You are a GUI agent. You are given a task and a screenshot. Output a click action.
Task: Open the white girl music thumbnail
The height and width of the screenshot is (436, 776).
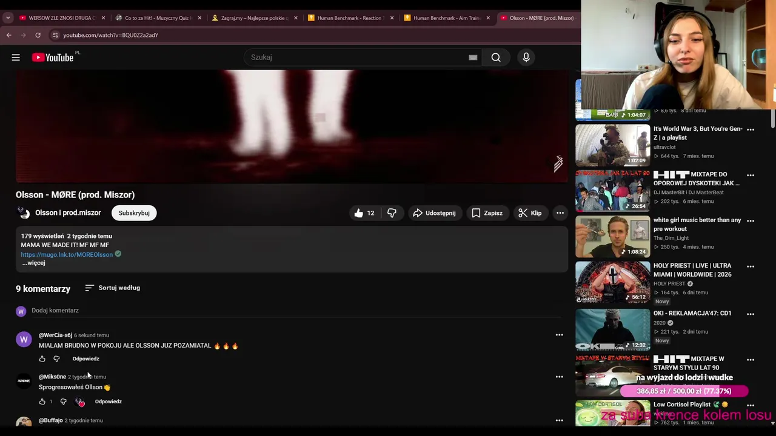[612, 237]
